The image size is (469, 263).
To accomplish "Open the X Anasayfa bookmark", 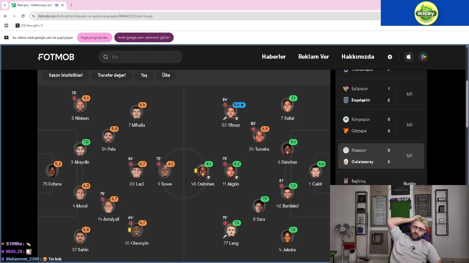I will click(x=29, y=26).
